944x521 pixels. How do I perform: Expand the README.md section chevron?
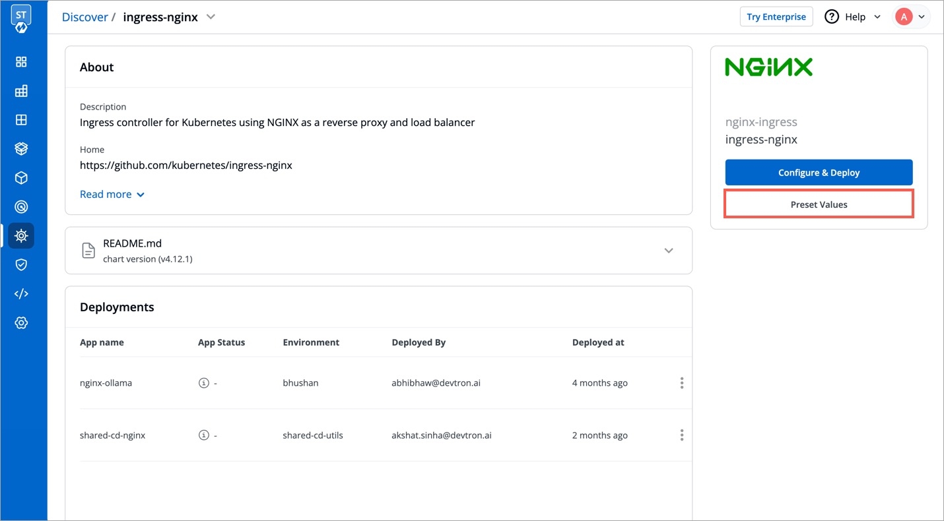pyautogui.click(x=669, y=251)
